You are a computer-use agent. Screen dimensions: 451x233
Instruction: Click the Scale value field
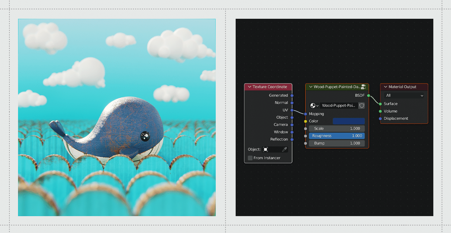tap(337, 129)
